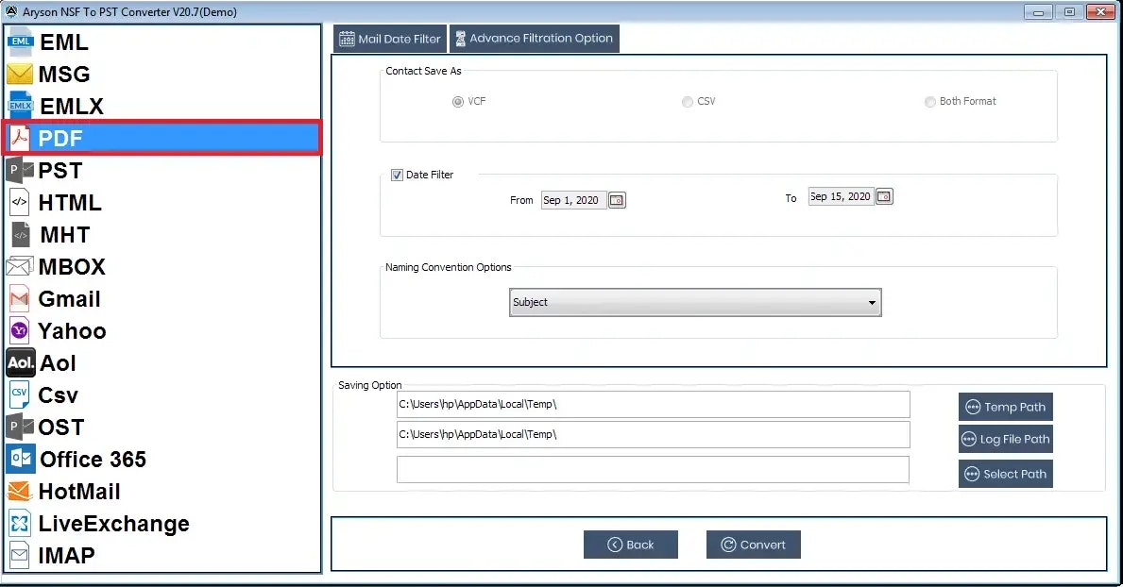Choose the Gmail logo icon
Viewport: 1123px width, 587px height.
coord(19,298)
